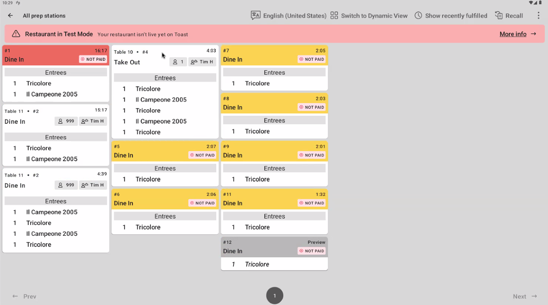548x305 pixels.
Task: Click the warning triangle in Test Mode banner
Action: (16, 34)
